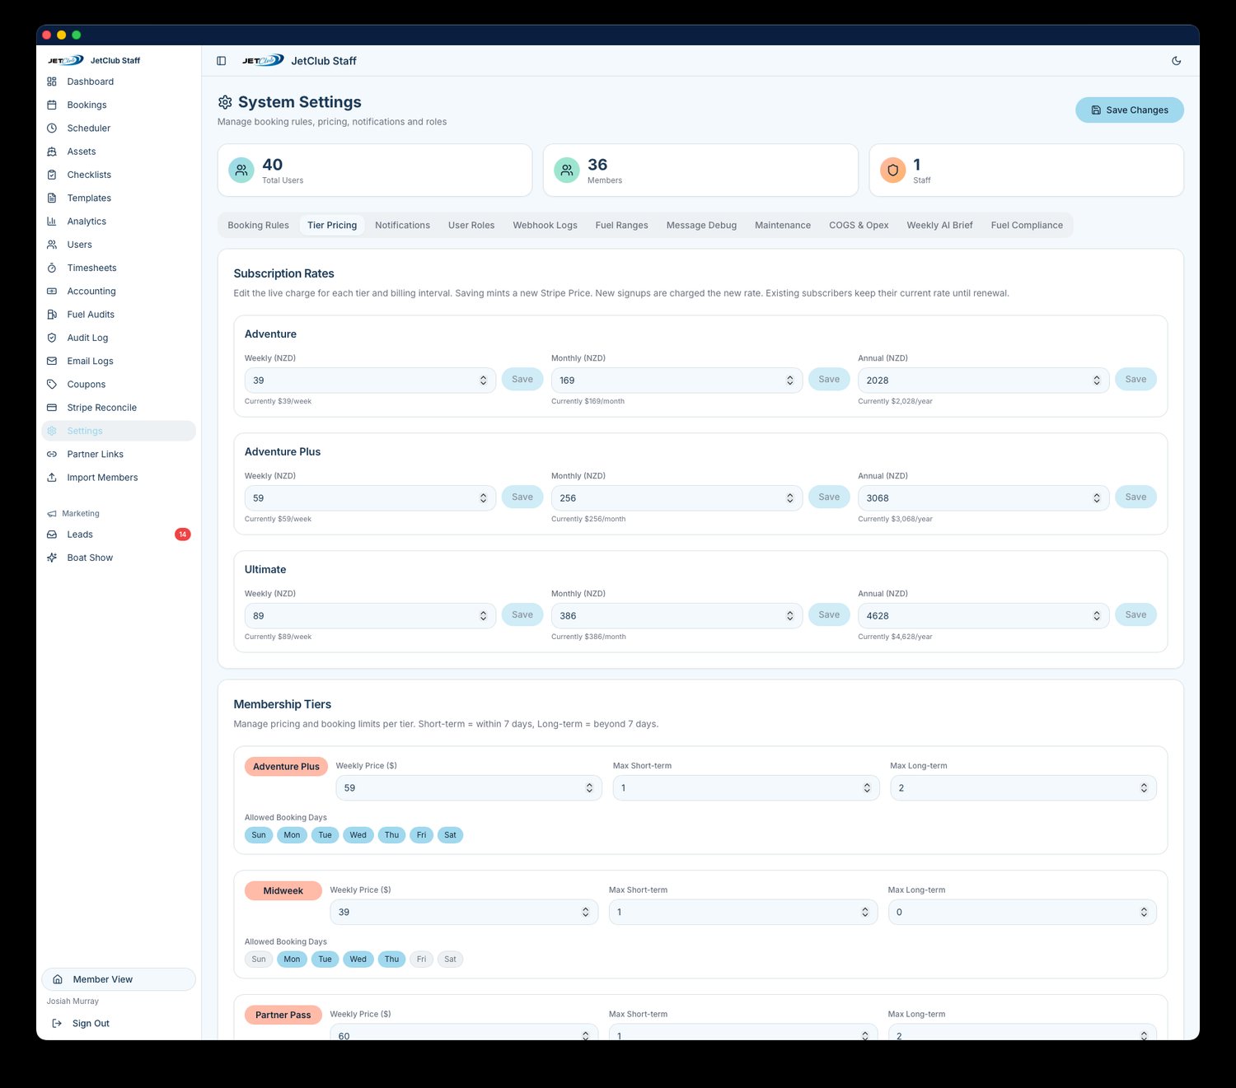Viewport: 1236px width, 1088px height.
Task: Save the Ultimate Annual rate
Action: point(1135,615)
